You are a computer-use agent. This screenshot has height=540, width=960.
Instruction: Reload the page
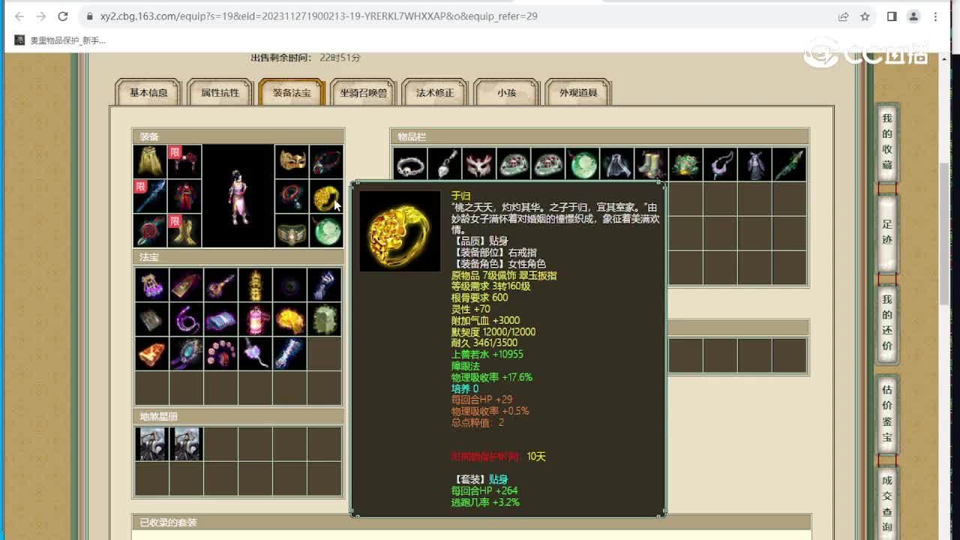tap(63, 16)
